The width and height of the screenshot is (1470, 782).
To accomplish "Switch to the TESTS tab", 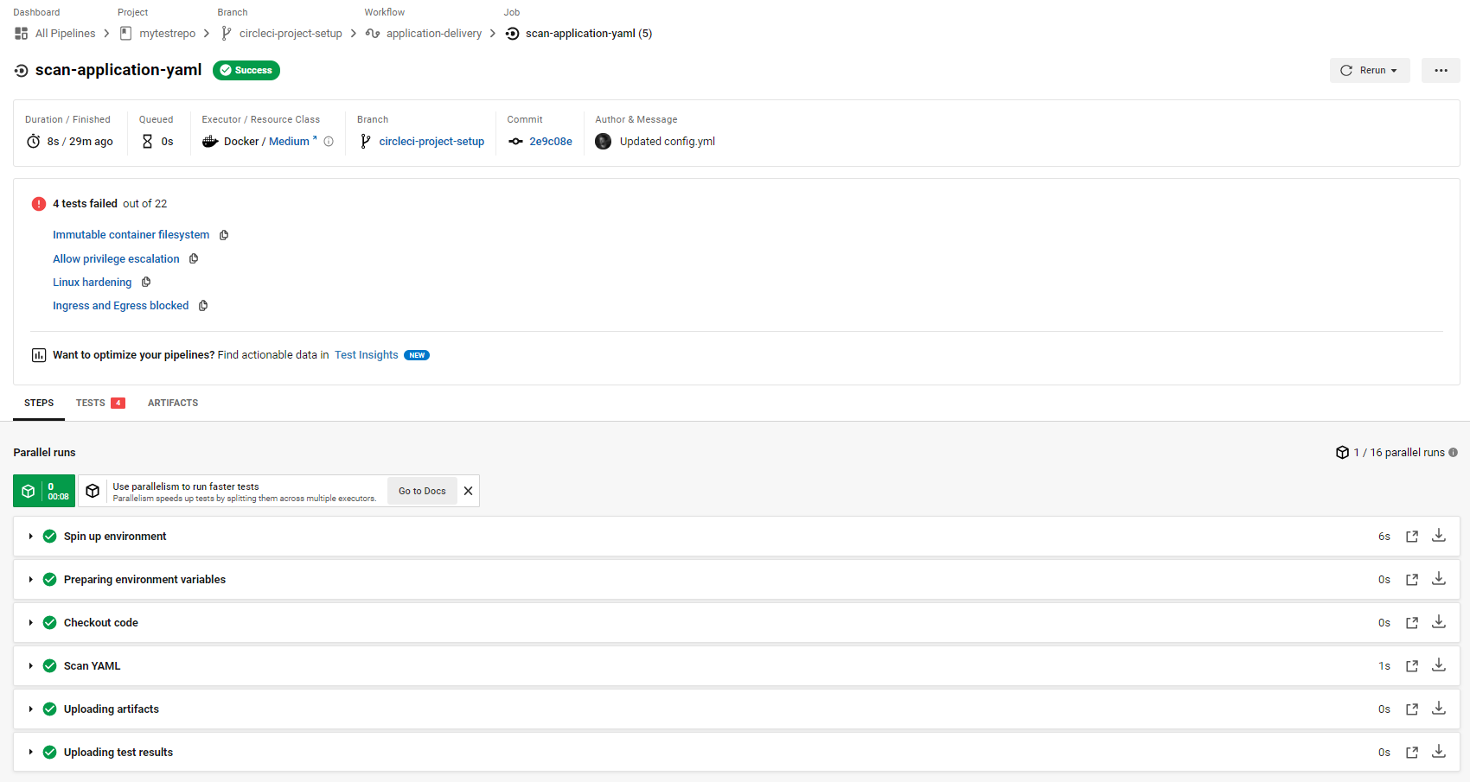I will (100, 404).
